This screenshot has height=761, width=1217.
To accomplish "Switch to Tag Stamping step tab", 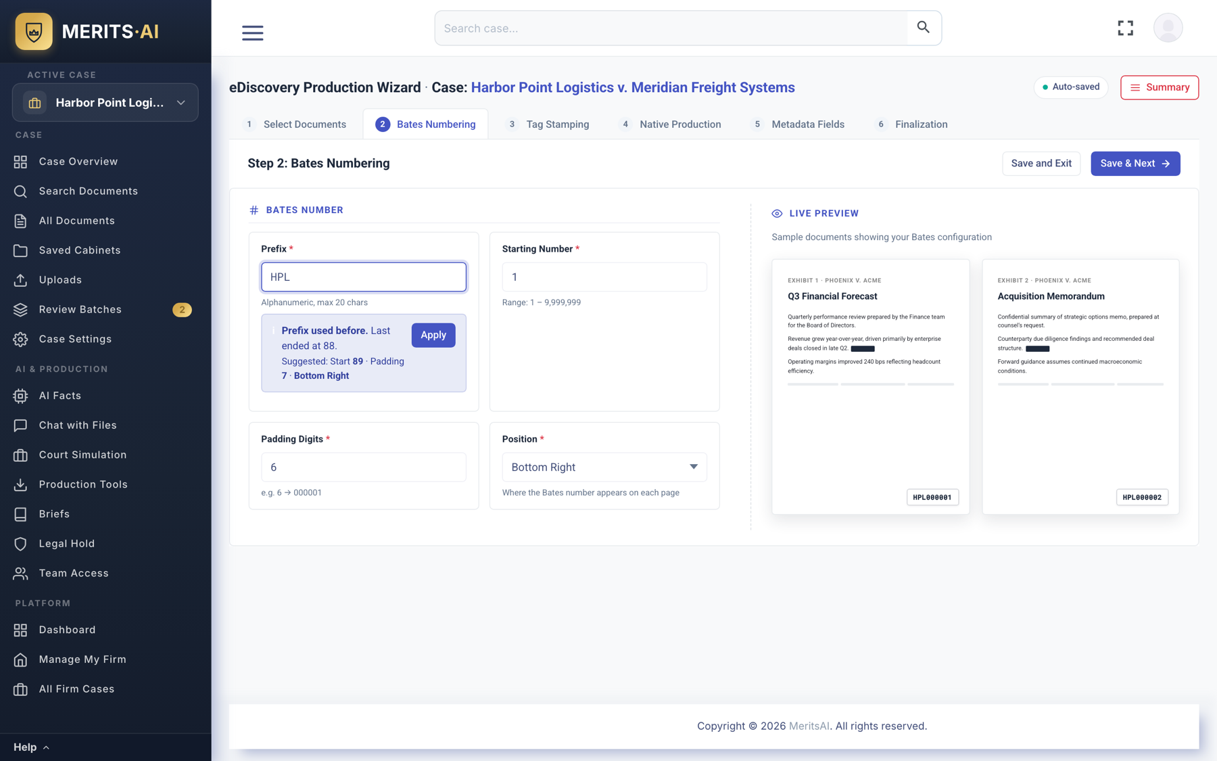I will pos(548,124).
